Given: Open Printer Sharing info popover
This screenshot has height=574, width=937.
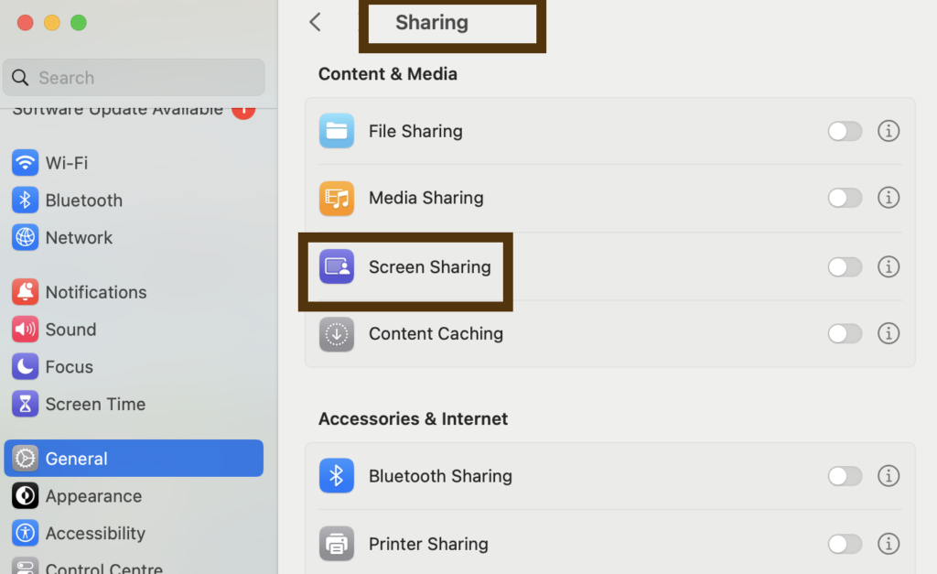Looking at the screenshot, I should (889, 544).
